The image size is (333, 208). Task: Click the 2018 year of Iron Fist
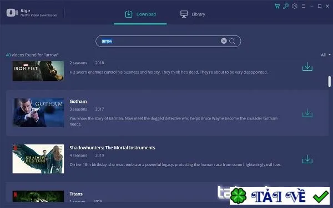(x=99, y=63)
